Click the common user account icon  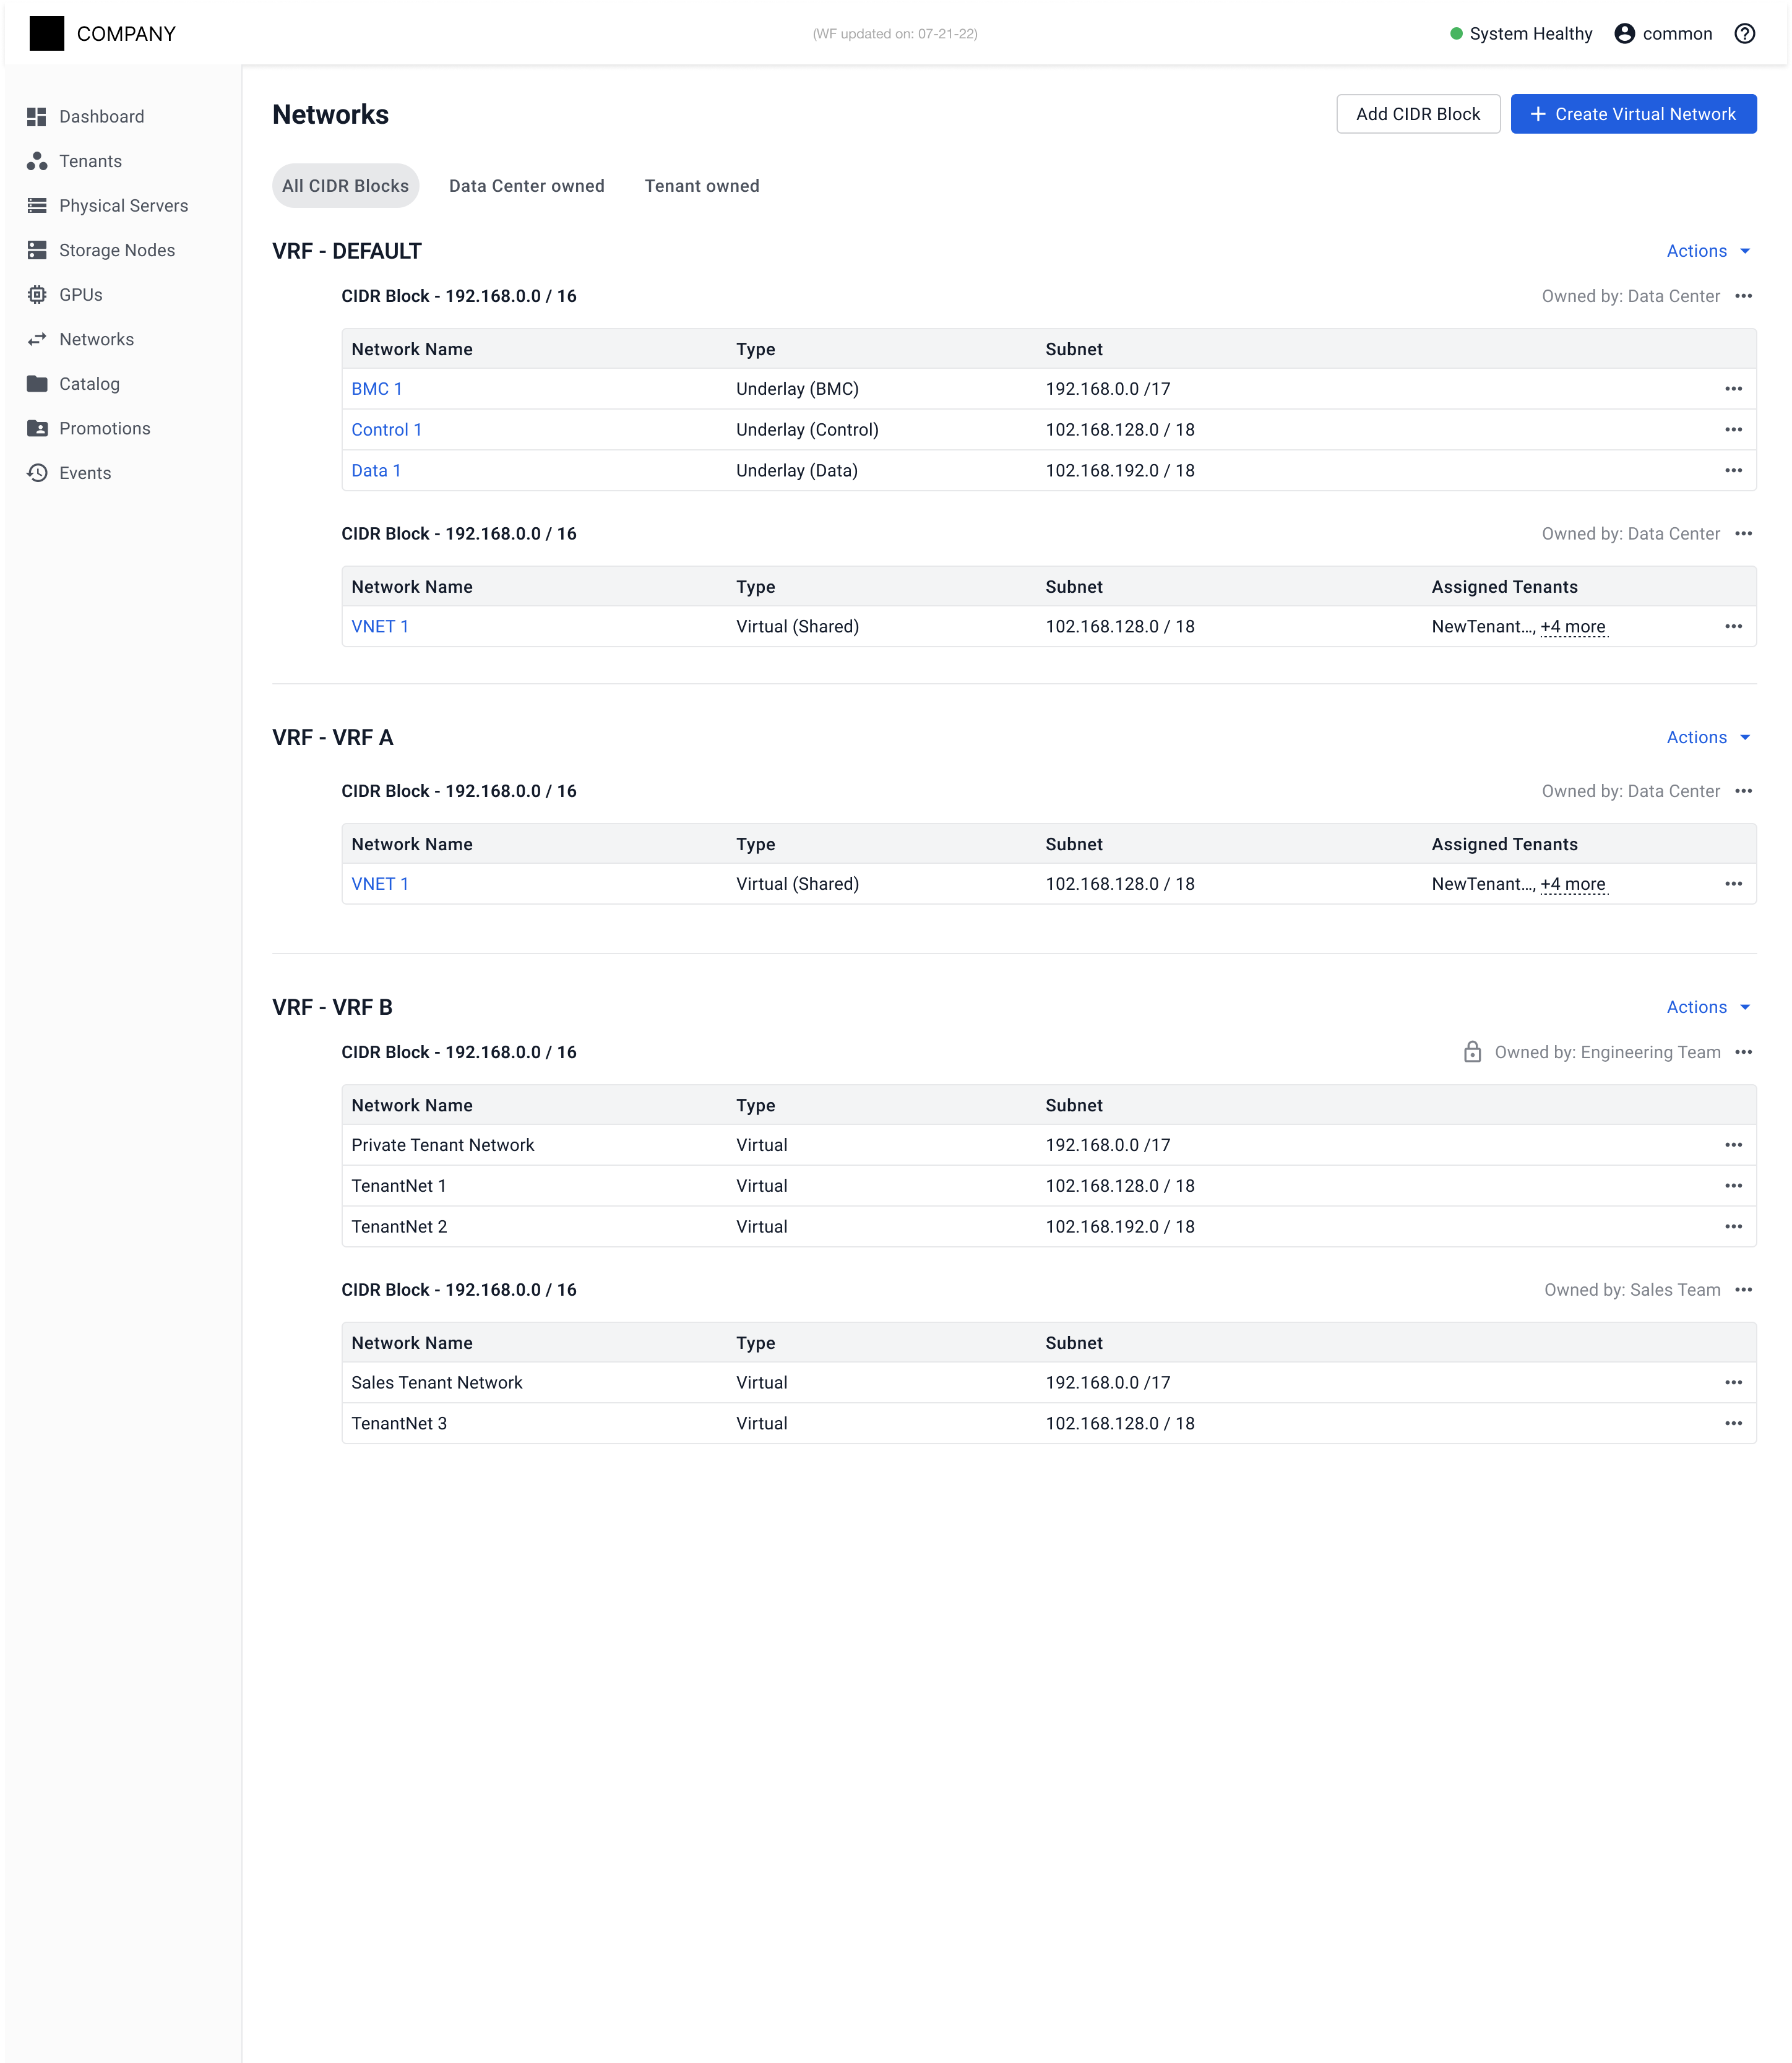[x=1624, y=34]
